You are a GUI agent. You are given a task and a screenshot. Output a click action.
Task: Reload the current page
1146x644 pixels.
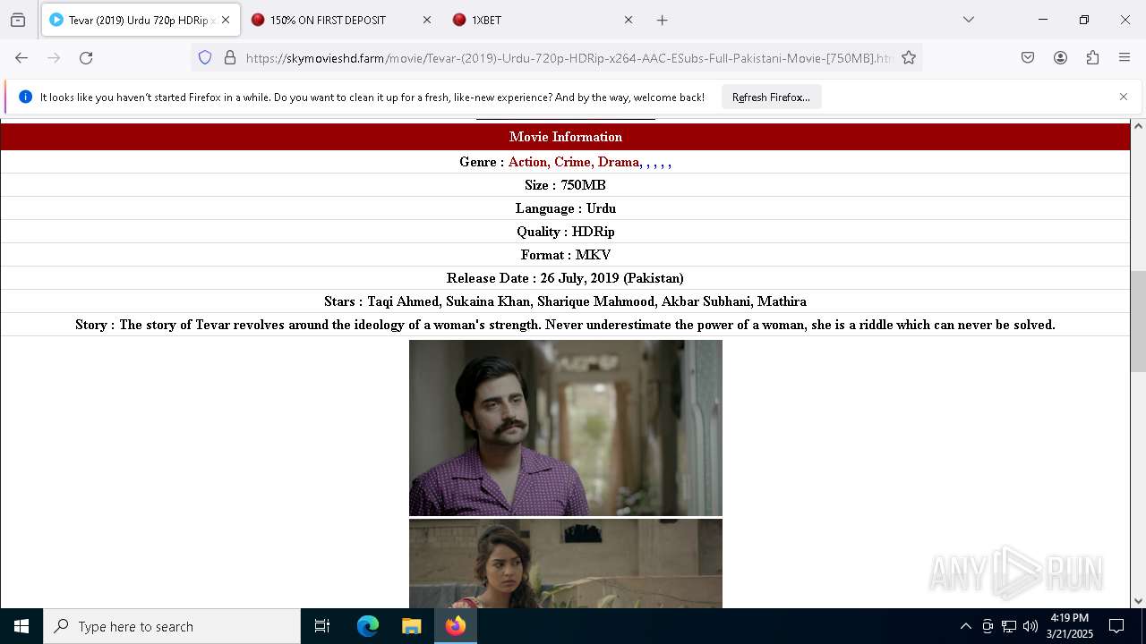tap(86, 57)
